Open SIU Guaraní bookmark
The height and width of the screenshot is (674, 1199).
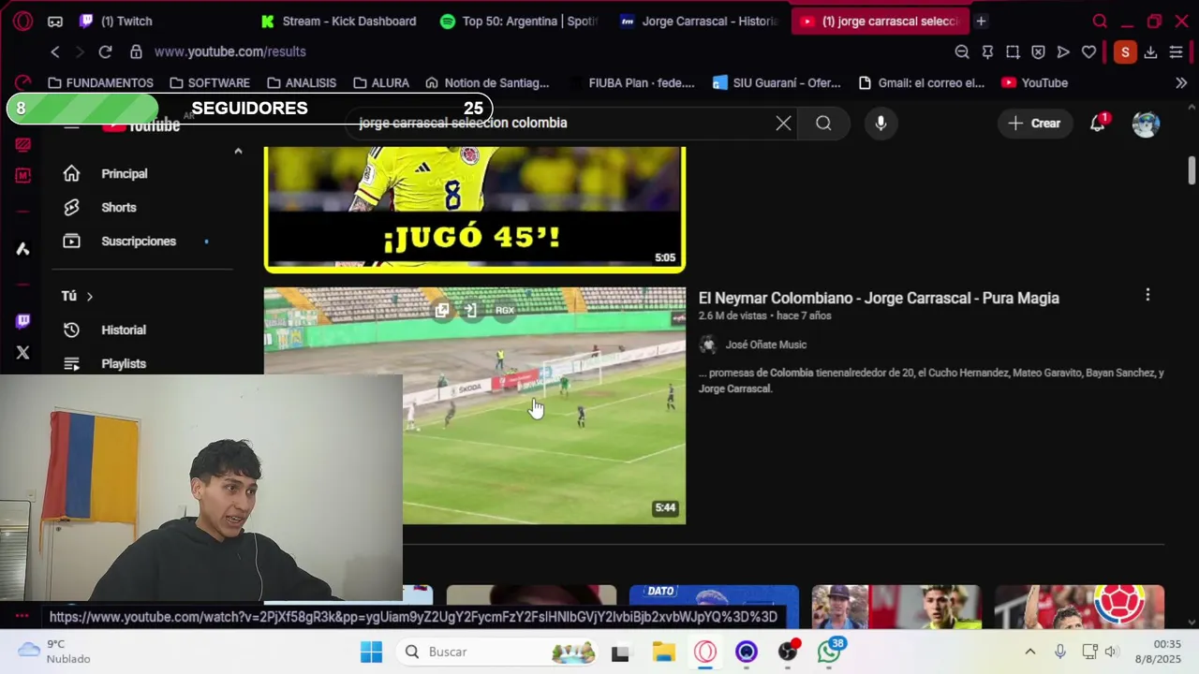[777, 82]
